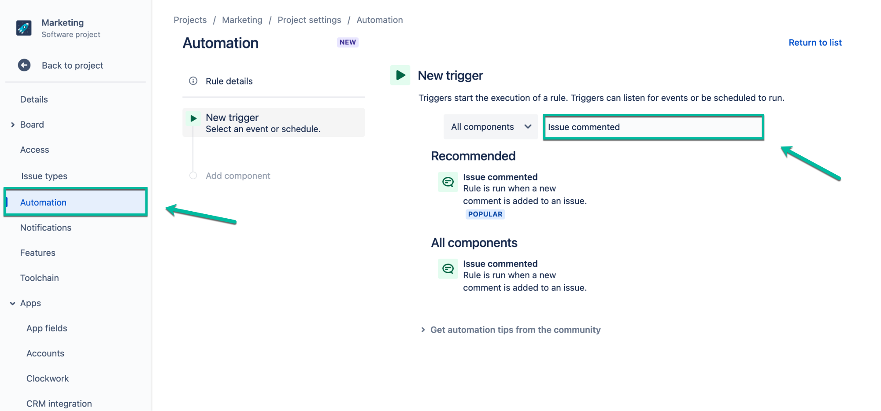Image resolution: width=881 pixels, height=411 pixels.
Task: Click the Rule details info icon
Action: (192, 81)
